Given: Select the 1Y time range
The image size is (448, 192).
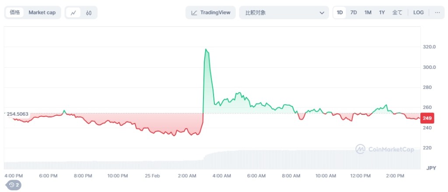Looking at the screenshot, I should pyautogui.click(x=382, y=13).
